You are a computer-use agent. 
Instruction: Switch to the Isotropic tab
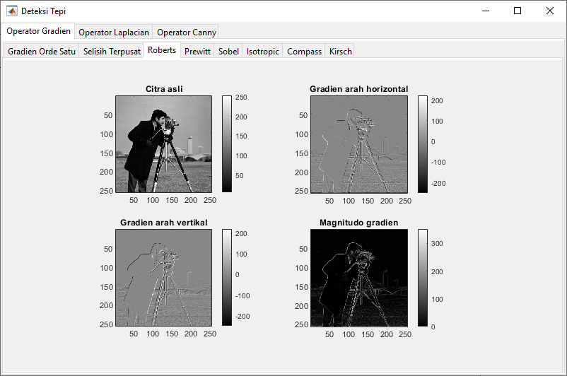pos(263,52)
